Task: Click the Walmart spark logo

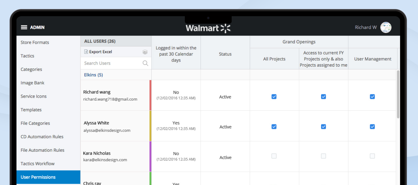Action: (x=226, y=28)
